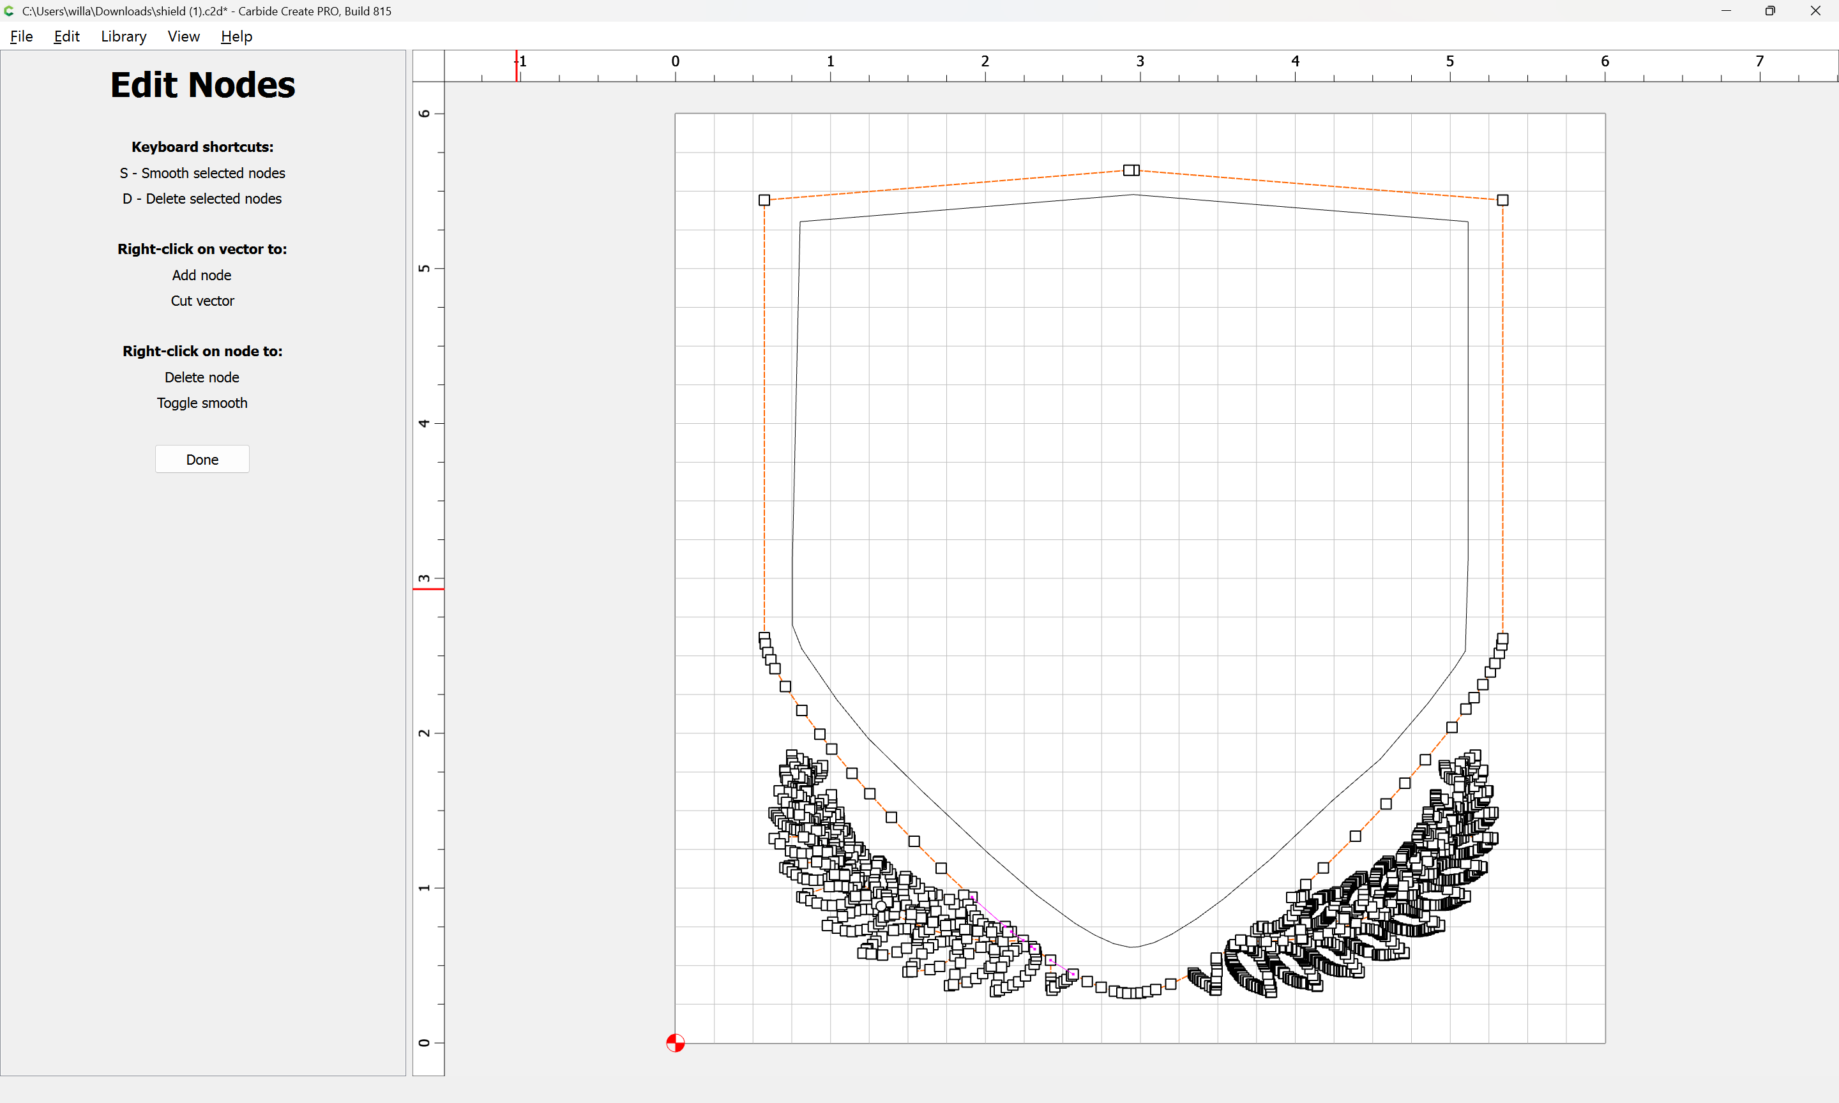Open the Library menu
Viewport: 1839px width, 1103px height.
[123, 36]
